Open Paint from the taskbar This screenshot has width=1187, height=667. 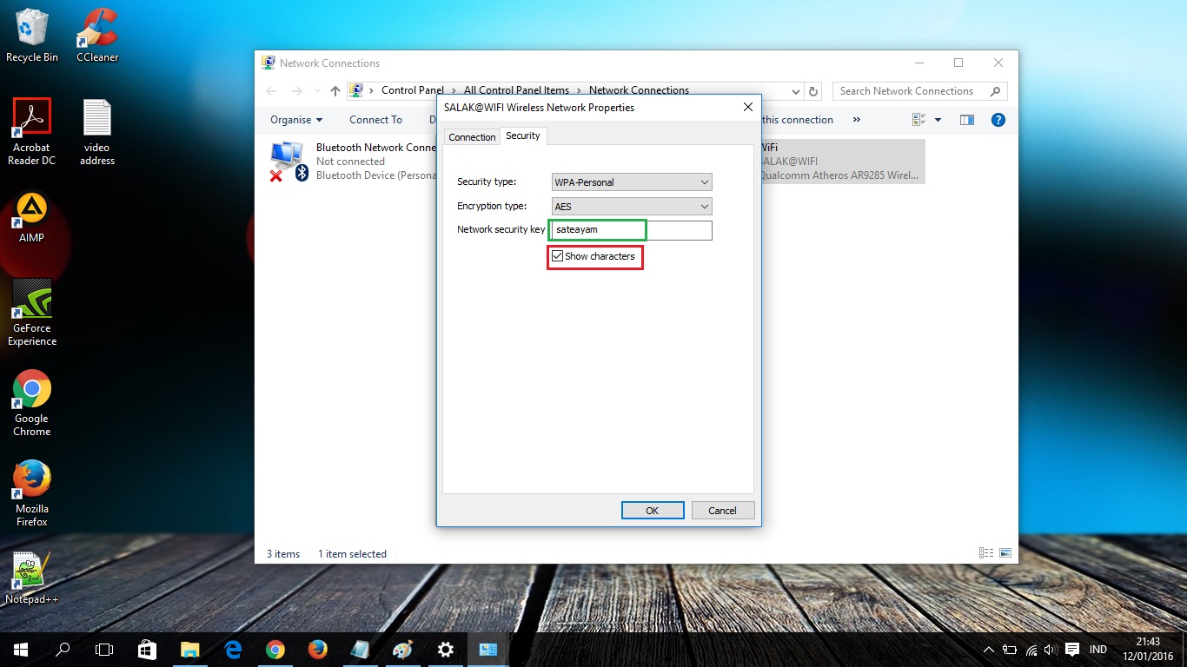click(403, 649)
